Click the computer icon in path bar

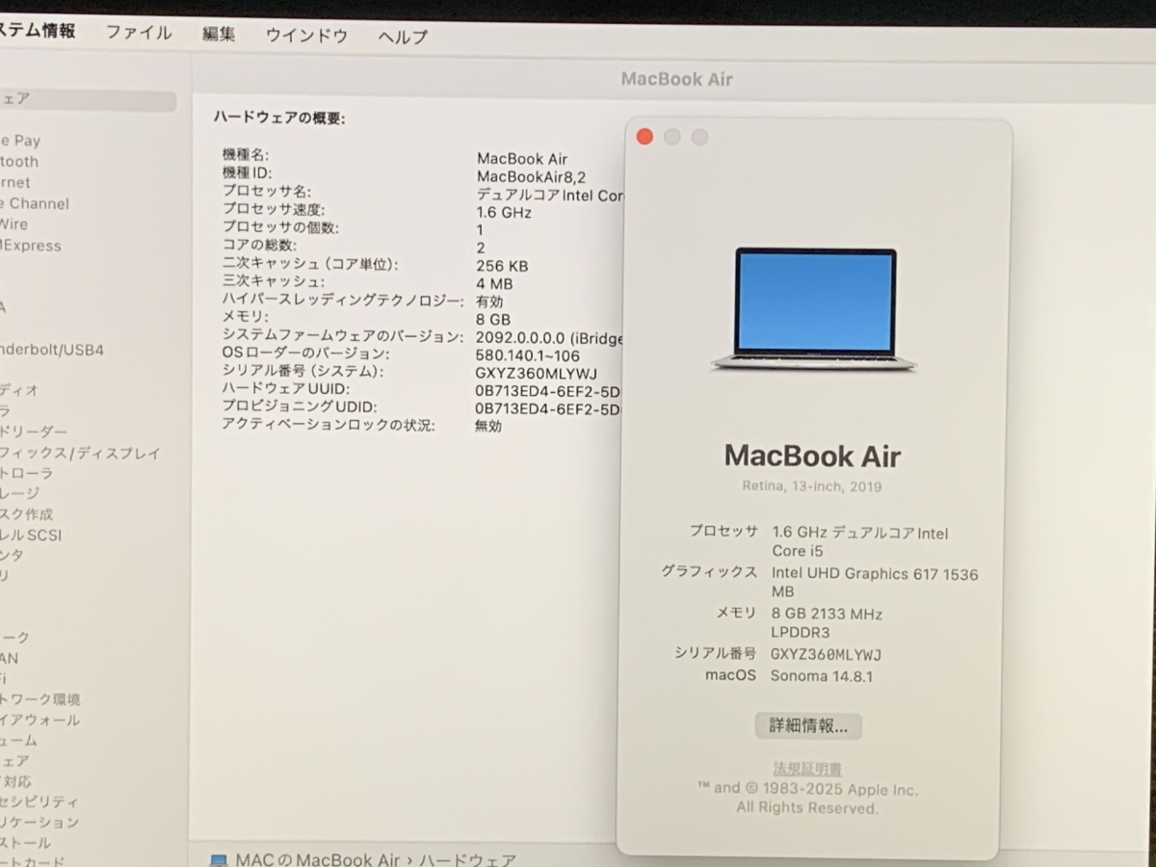[219, 859]
